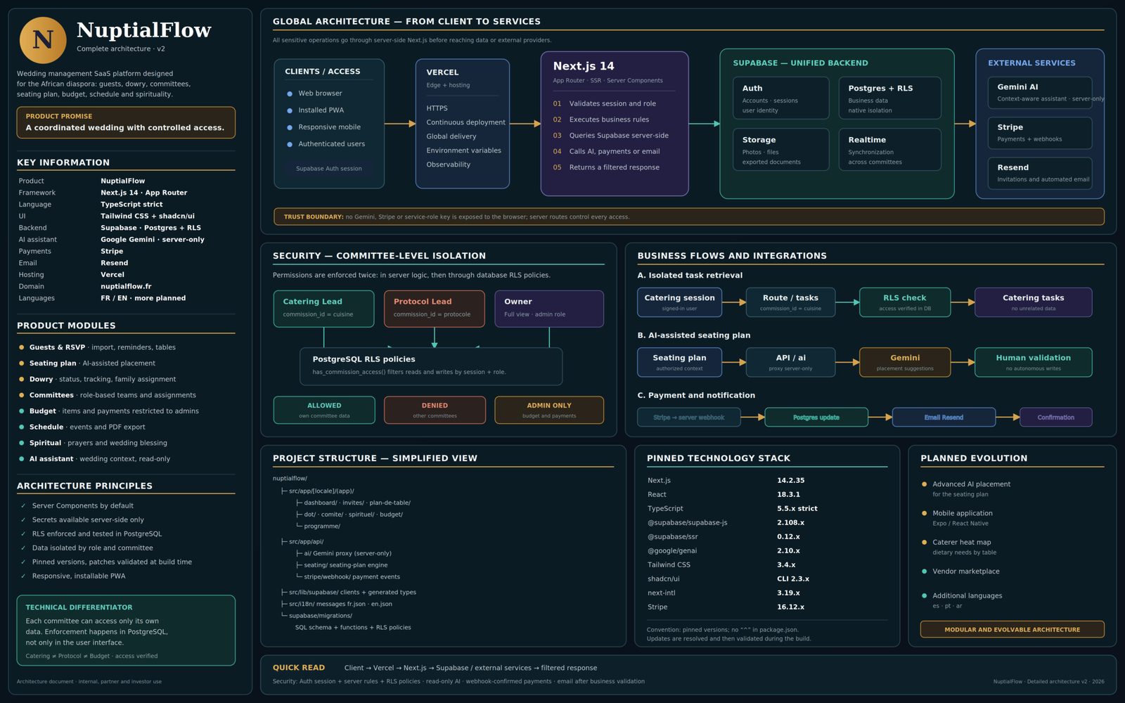Select the Product Promise box

(126, 122)
